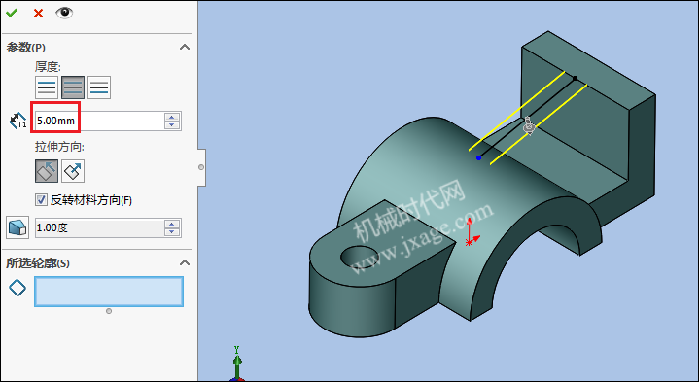Click the panel splitter collapse handle
This screenshot has height=382, width=699.
tap(201, 167)
